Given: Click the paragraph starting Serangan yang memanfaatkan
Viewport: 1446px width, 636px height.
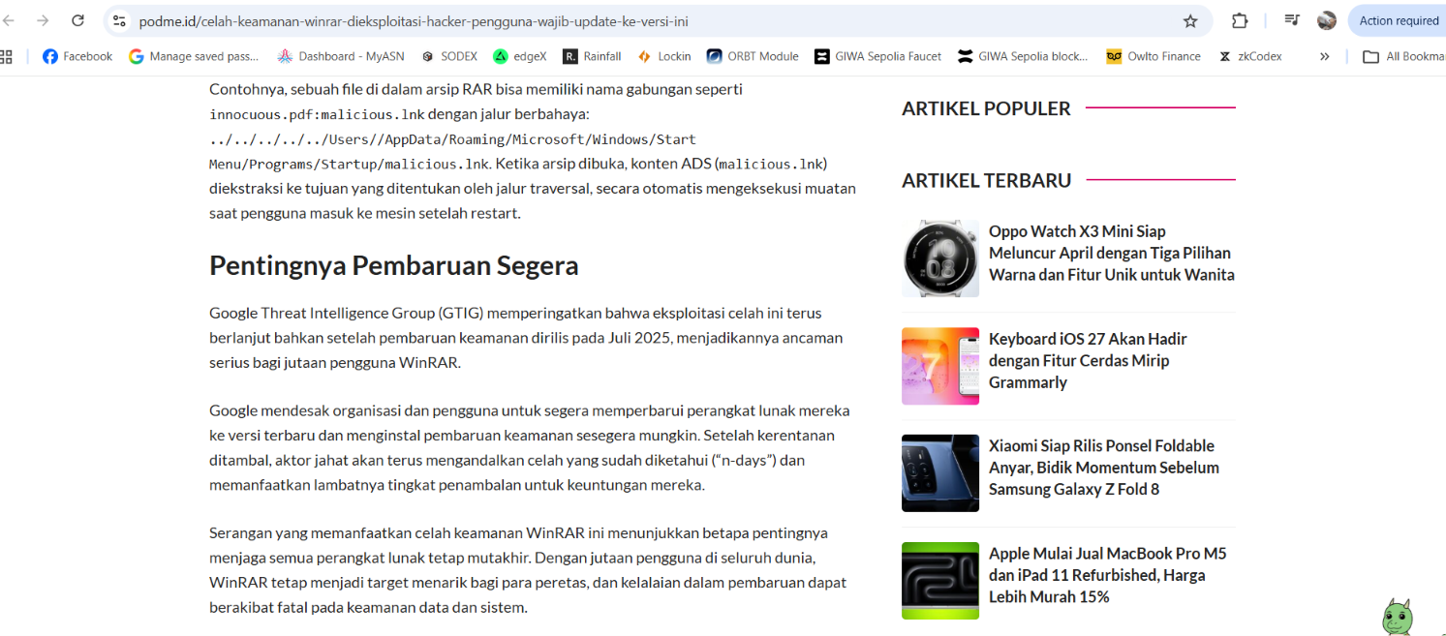Looking at the screenshot, I should point(529,570).
